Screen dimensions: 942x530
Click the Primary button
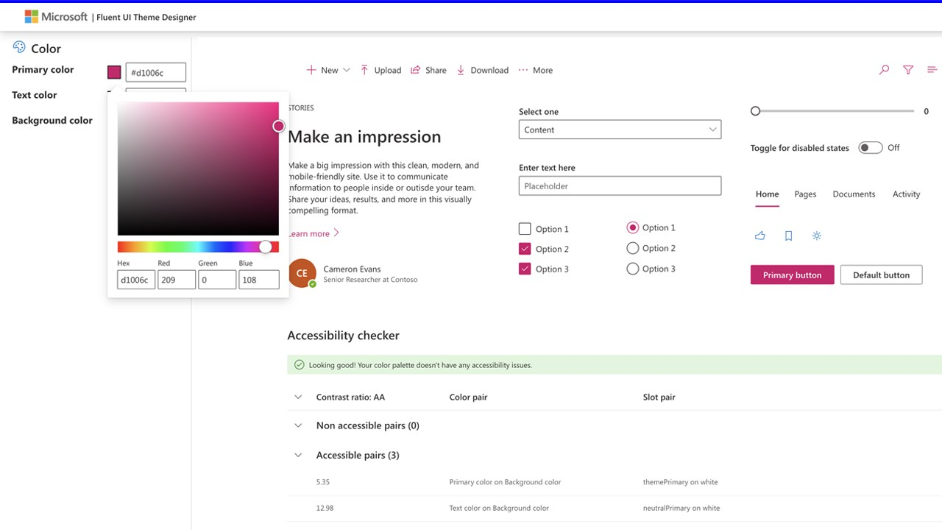[792, 275]
